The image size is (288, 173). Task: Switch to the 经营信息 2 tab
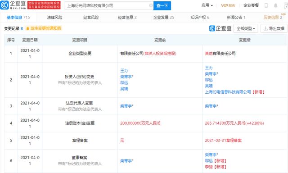click(127, 18)
